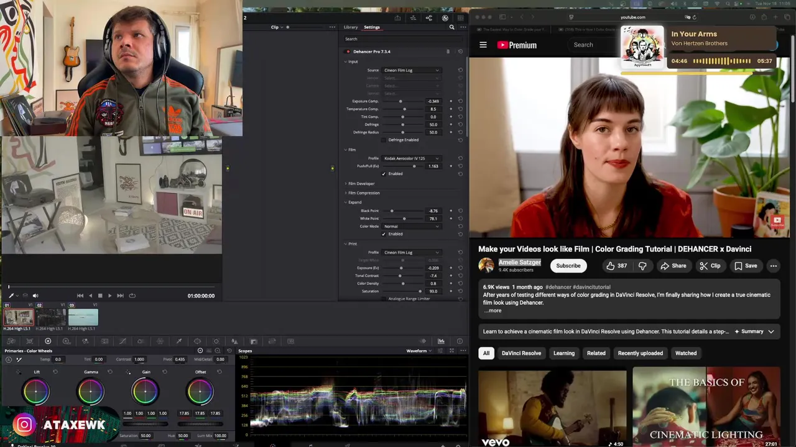The width and height of the screenshot is (796, 447).
Task: Reset the Lift color wheel
Action: click(55, 372)
